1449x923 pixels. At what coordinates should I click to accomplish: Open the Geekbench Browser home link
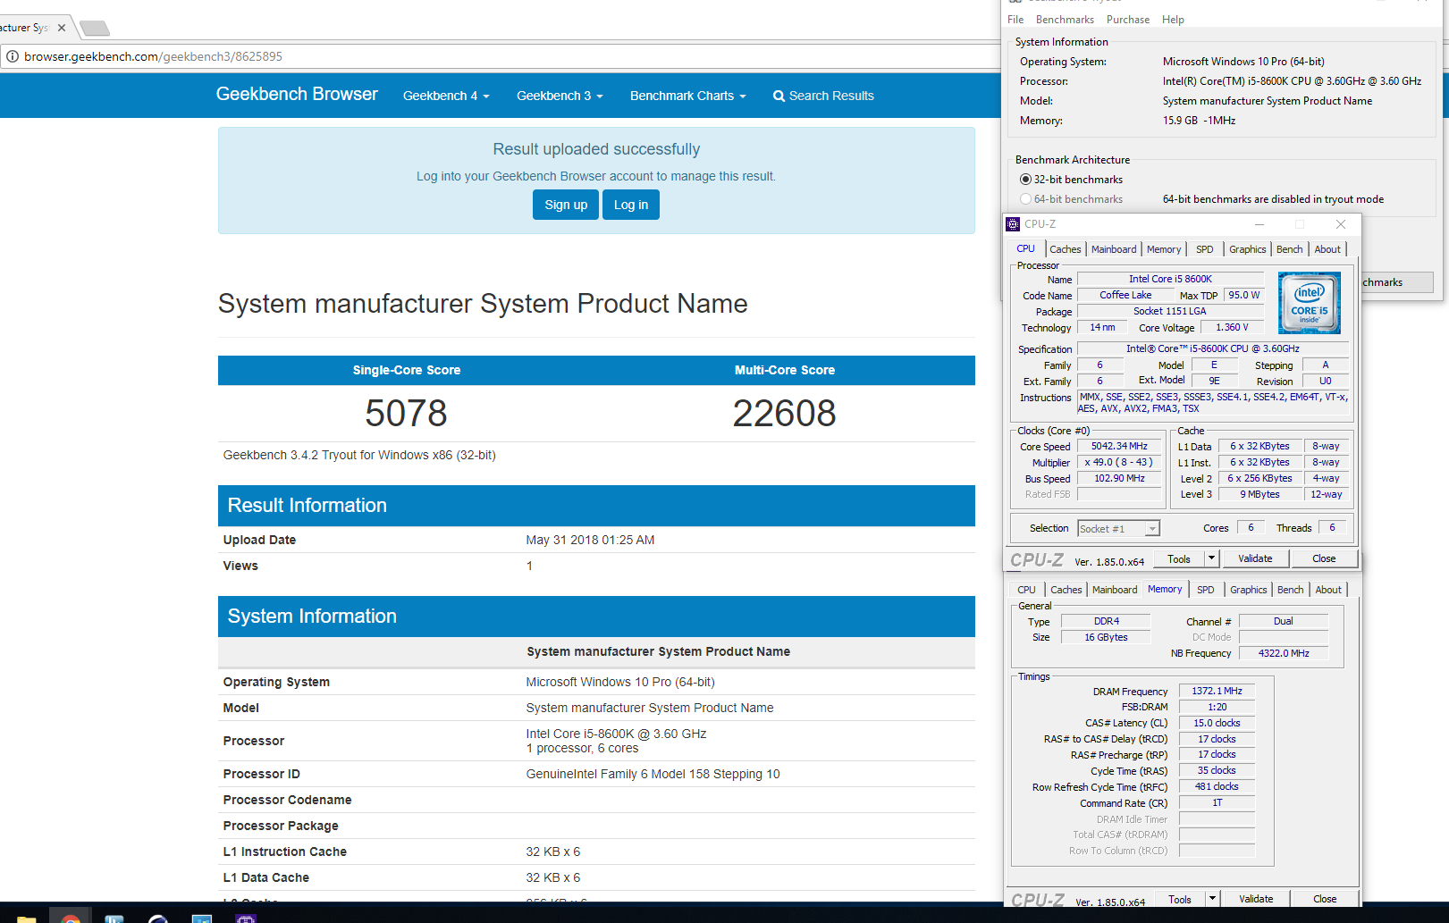[297, 94]
